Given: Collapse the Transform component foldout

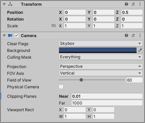Looking at the screenshot, I should pos(4,4).
